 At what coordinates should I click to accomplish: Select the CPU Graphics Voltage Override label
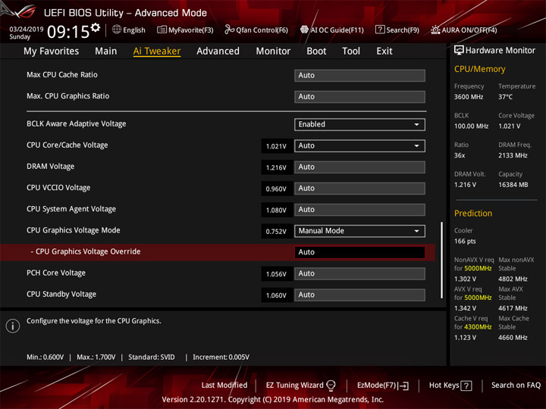click(86, 251)
